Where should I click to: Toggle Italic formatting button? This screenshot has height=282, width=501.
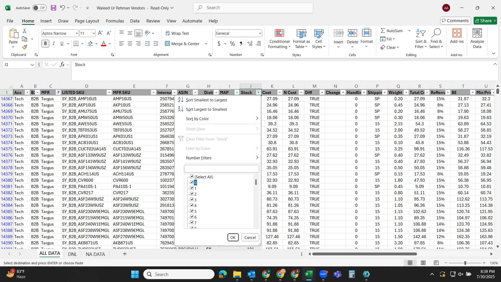(54, 44)
